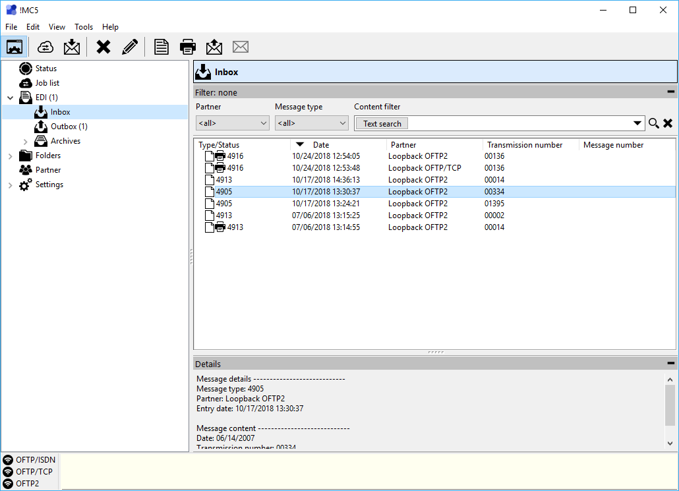Open the Partner filter dropdown
The image size is (679, 491).
233,123
